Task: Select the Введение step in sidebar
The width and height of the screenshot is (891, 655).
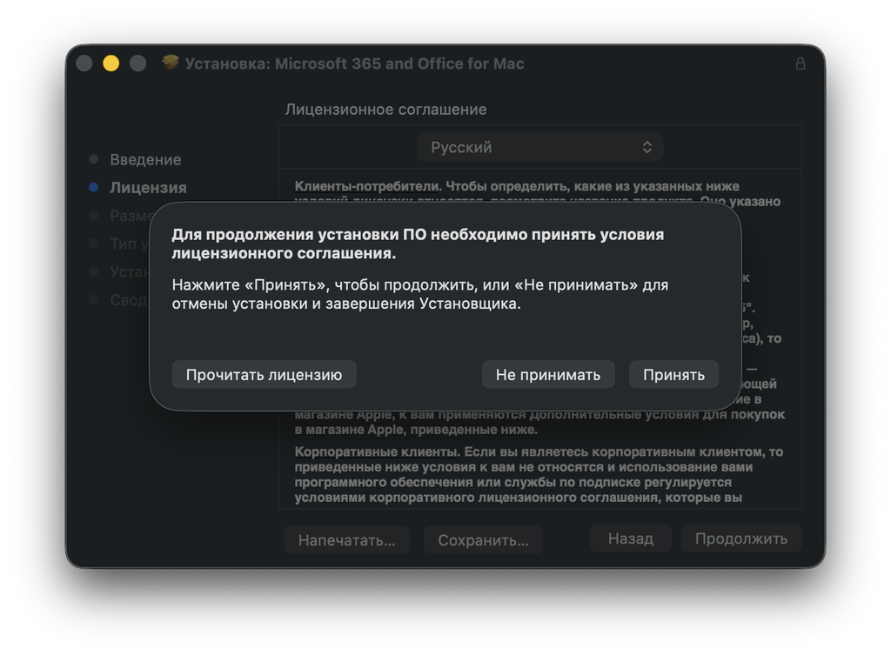Action: pos(145,160)
